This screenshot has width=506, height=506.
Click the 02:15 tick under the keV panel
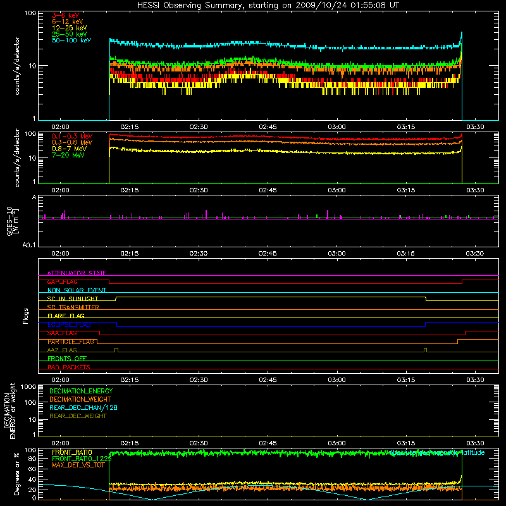pyautogui.click(x=130, y=127)
